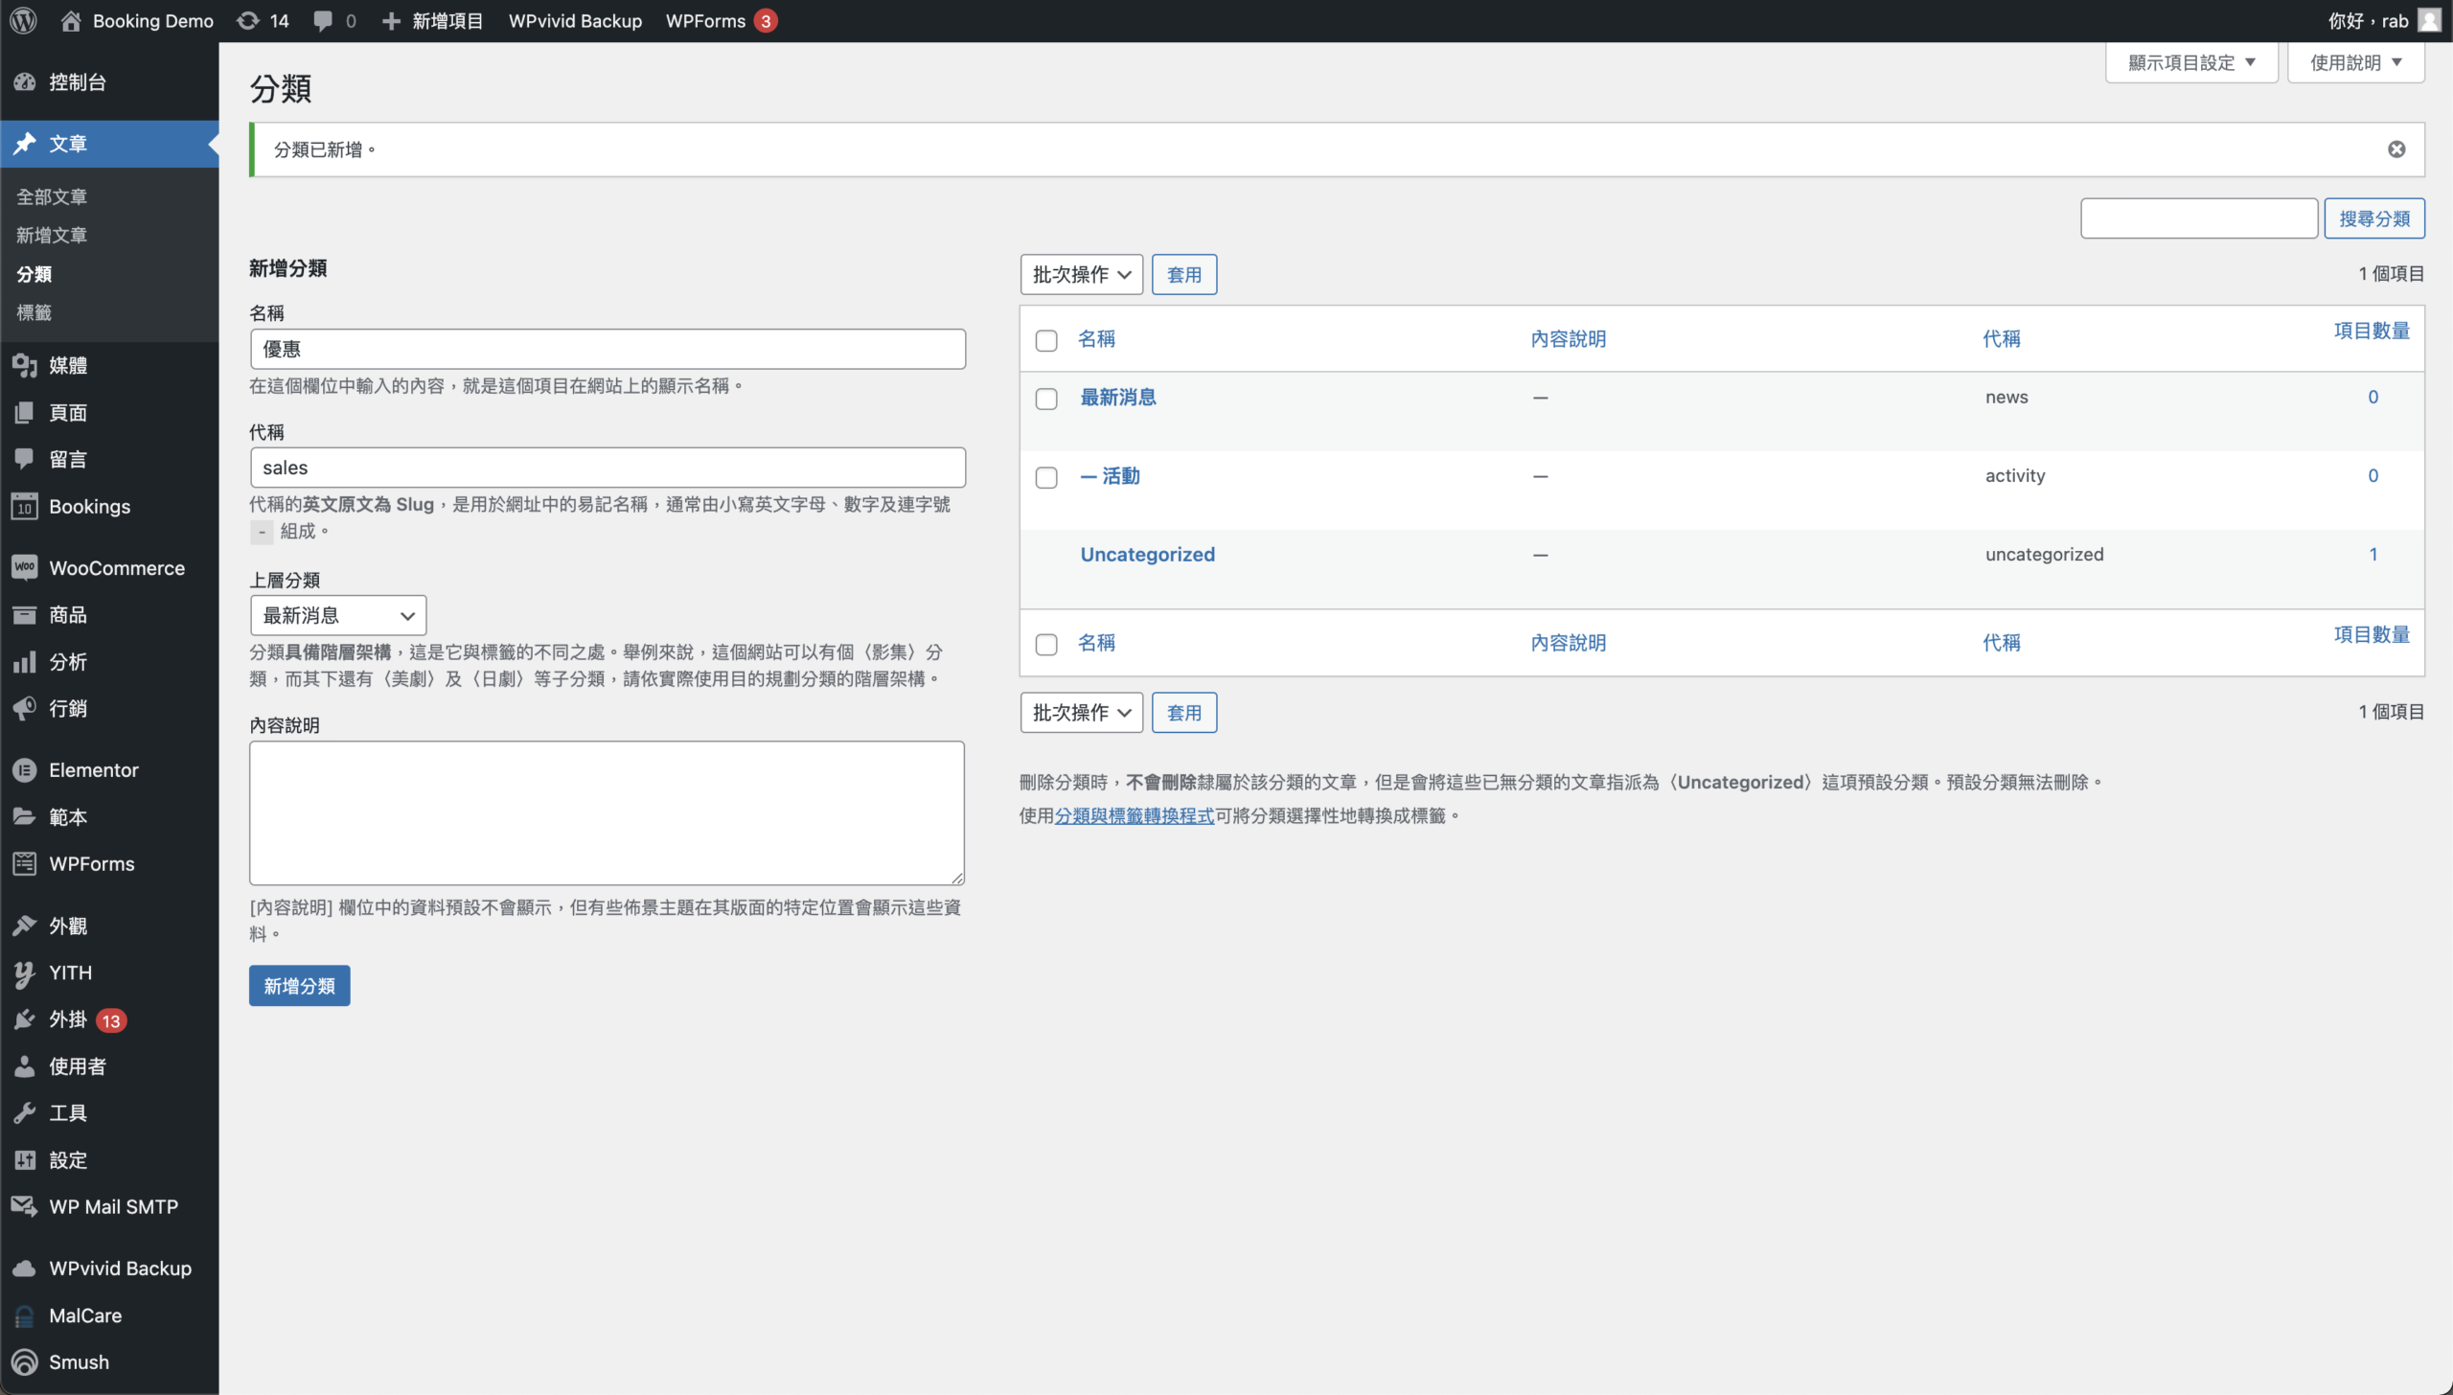
Task: Click the comments bubble icon in admin bar
Action: tap(323, 20)
